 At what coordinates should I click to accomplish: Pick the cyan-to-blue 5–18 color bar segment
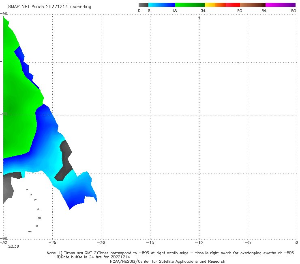(x=162, y=5)
